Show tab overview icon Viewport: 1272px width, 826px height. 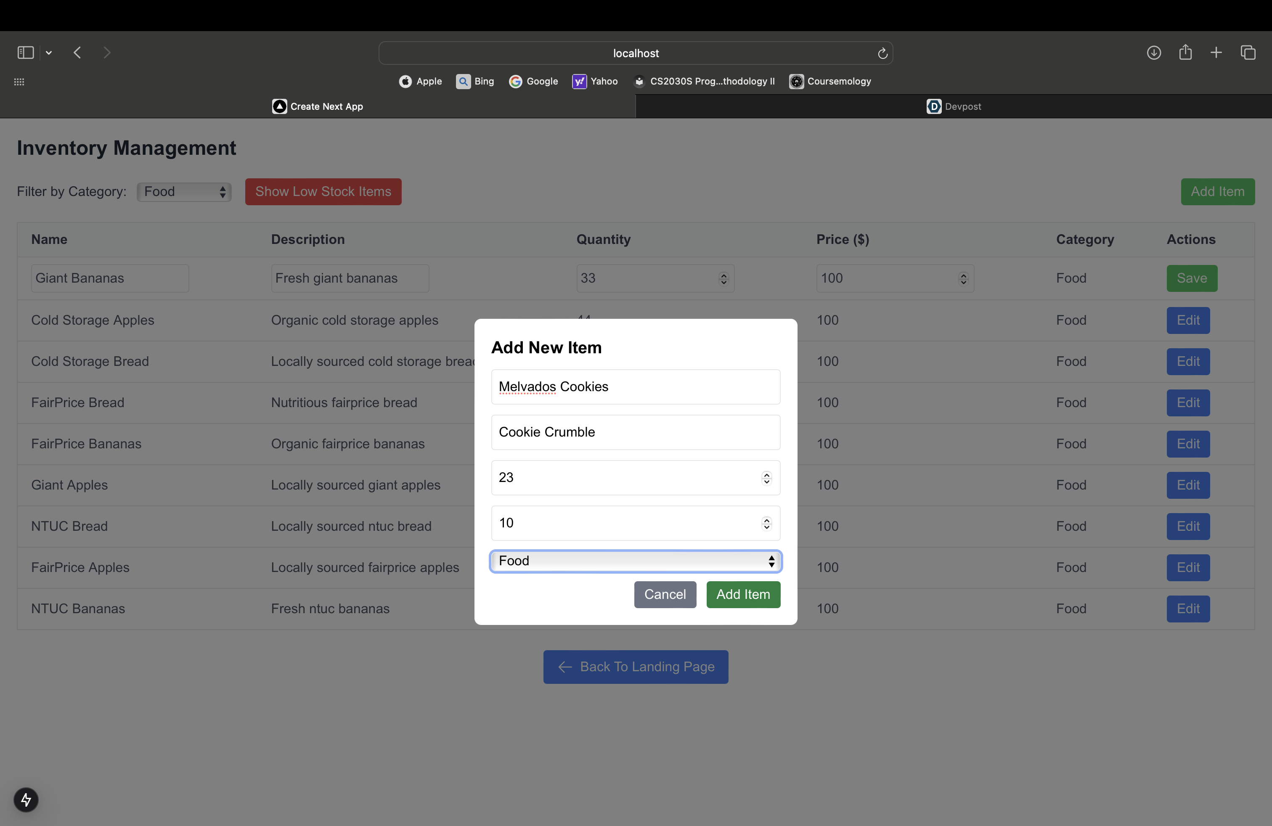pyautogui.click(x=1248, y=52)
